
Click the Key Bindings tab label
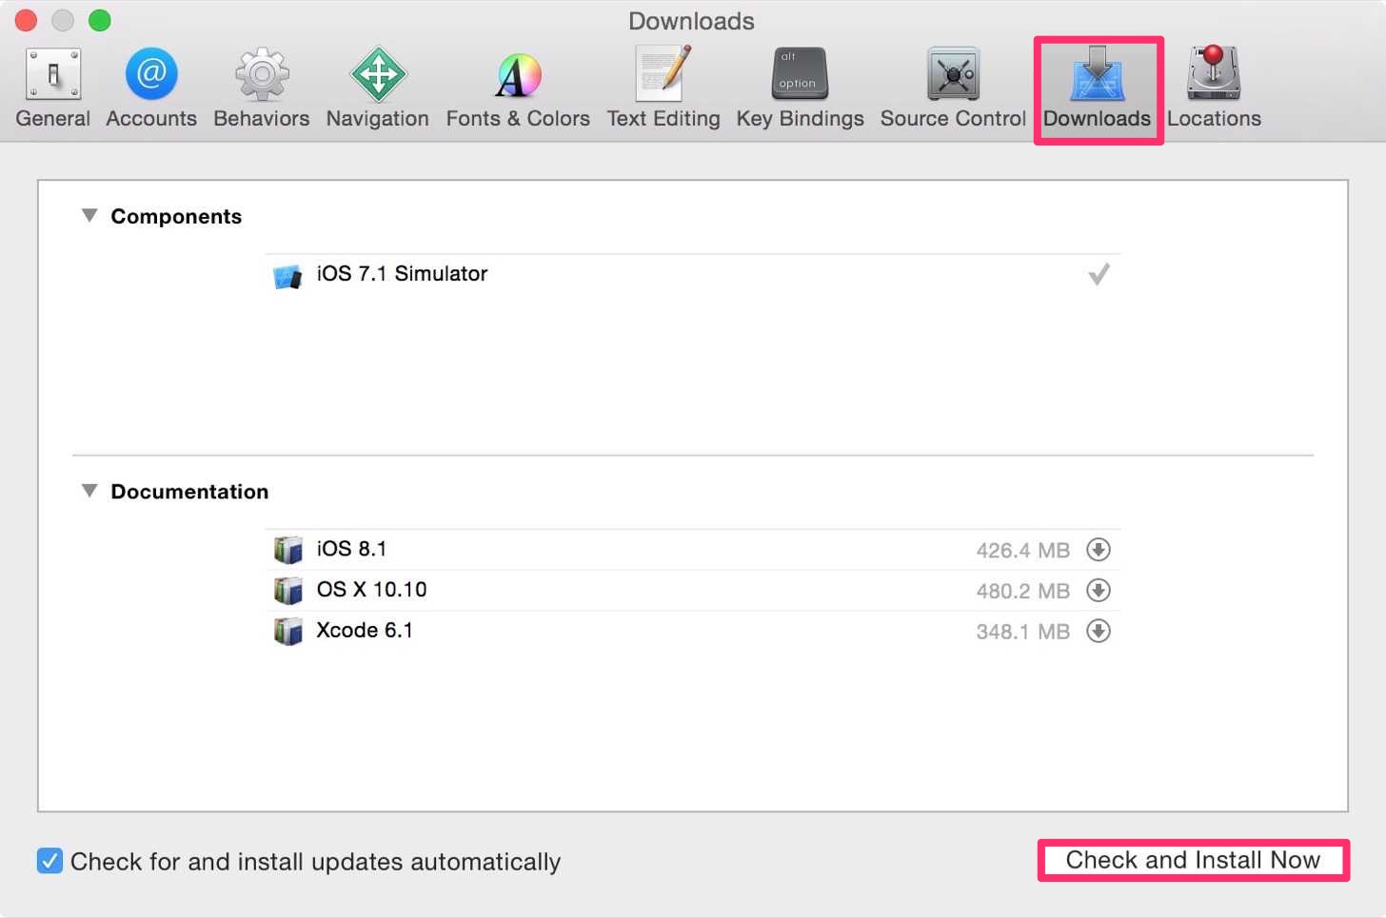click(x=800, y=119)
